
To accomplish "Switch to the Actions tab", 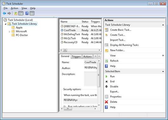I will click(87, 57).
